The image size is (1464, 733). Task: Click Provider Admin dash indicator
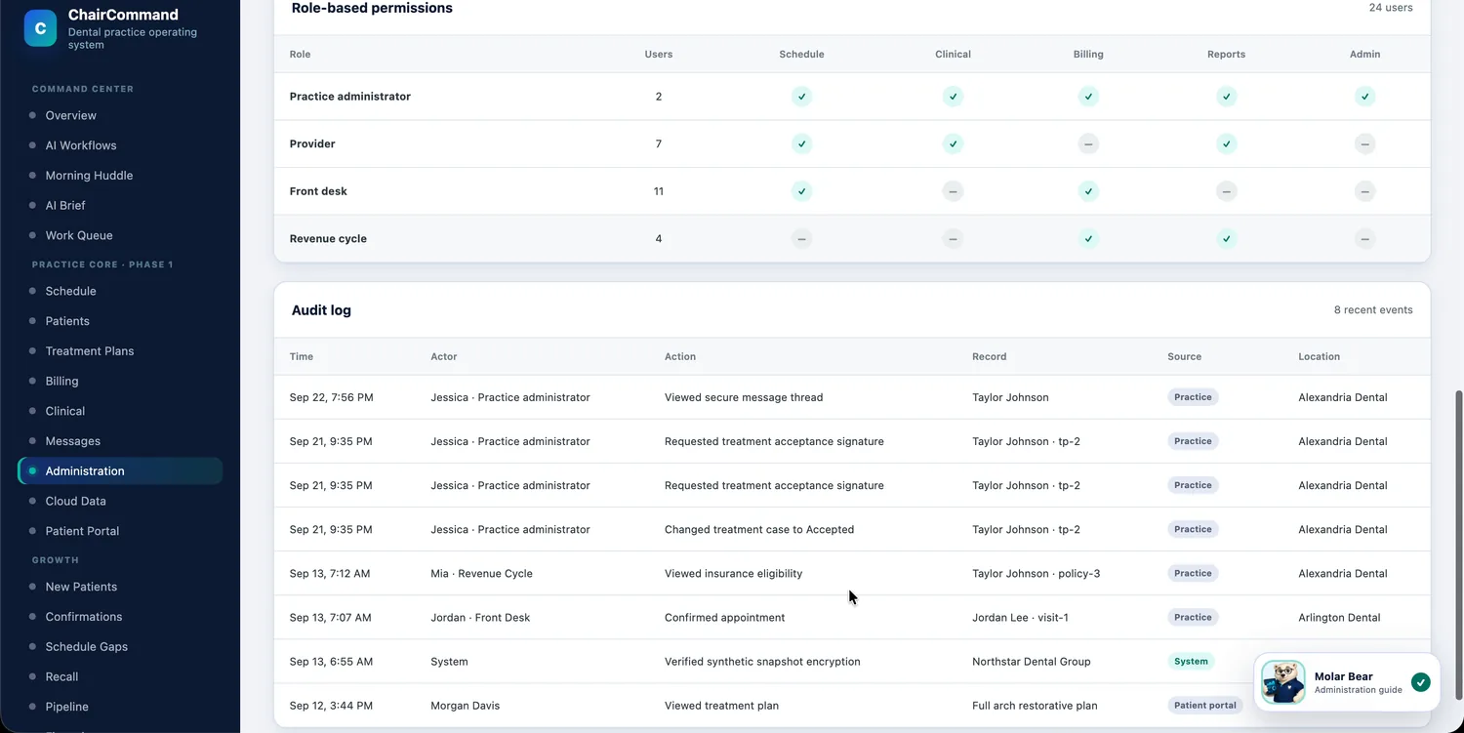pyautogui.click(x=1364, y=143)
